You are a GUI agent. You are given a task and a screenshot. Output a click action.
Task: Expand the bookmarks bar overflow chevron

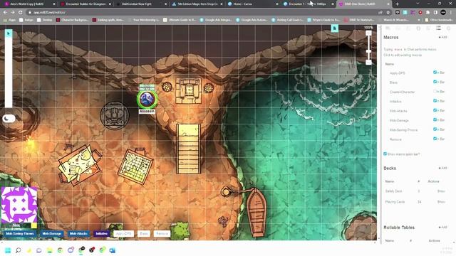419,20
